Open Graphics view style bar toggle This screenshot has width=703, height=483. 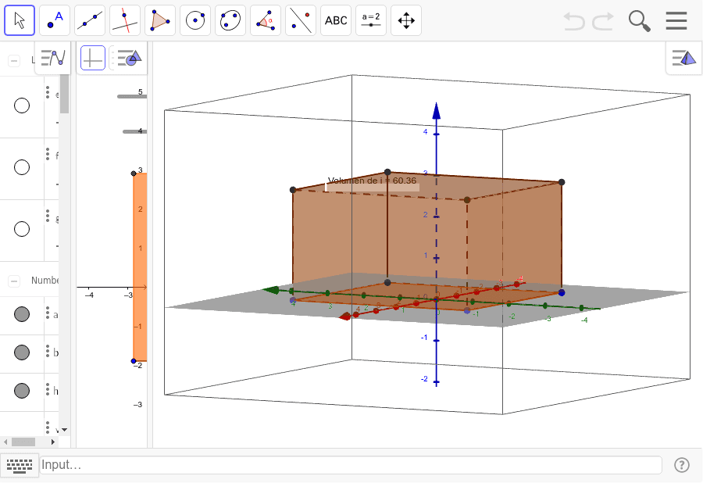tap(129, 58)
